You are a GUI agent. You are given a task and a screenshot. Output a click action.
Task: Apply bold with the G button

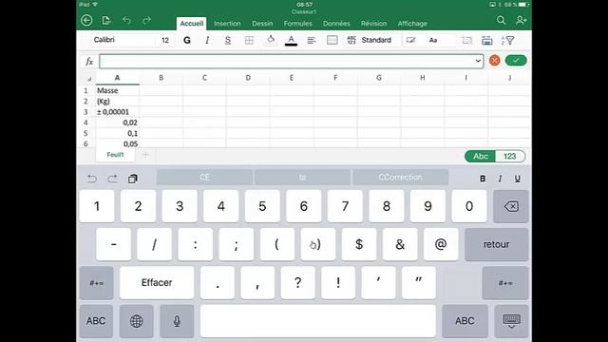tap(187, 40)
